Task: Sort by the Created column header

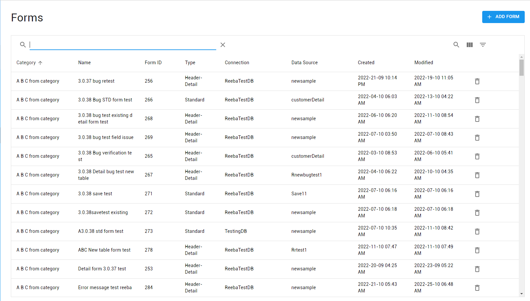Action: 366,63
